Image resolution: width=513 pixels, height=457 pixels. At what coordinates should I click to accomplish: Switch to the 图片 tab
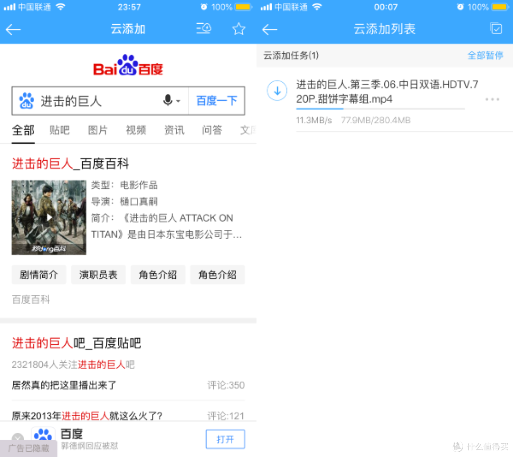97,130
